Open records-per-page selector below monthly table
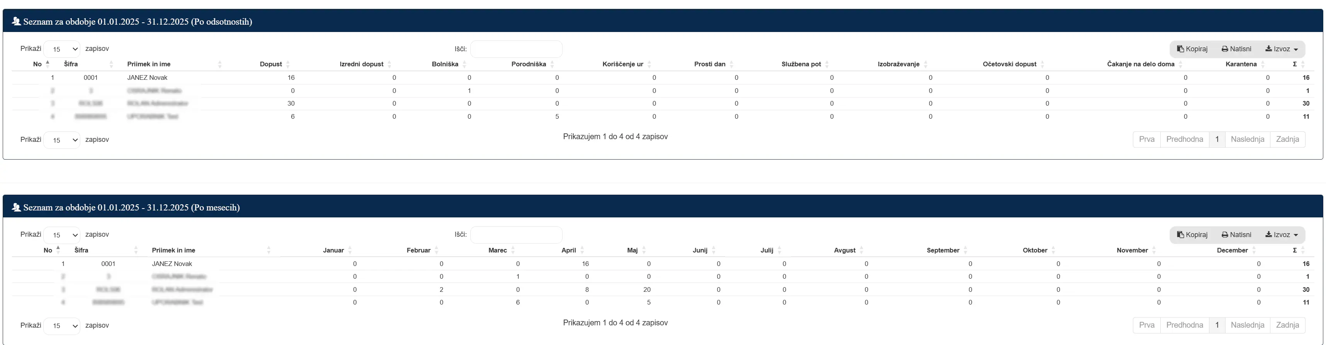This screenshot has height=345, width=1326. click(x=62, y=326)
